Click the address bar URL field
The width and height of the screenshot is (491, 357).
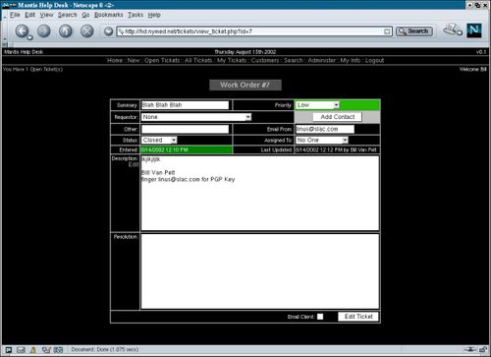[250, 31]
